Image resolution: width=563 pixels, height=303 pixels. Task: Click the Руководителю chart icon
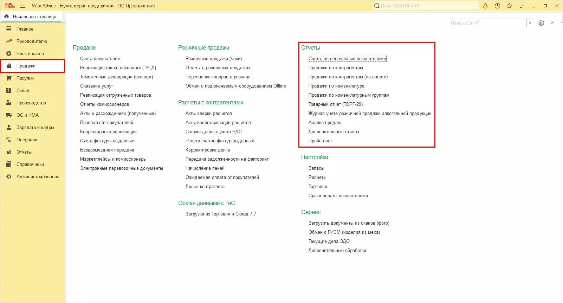(9, 41)
